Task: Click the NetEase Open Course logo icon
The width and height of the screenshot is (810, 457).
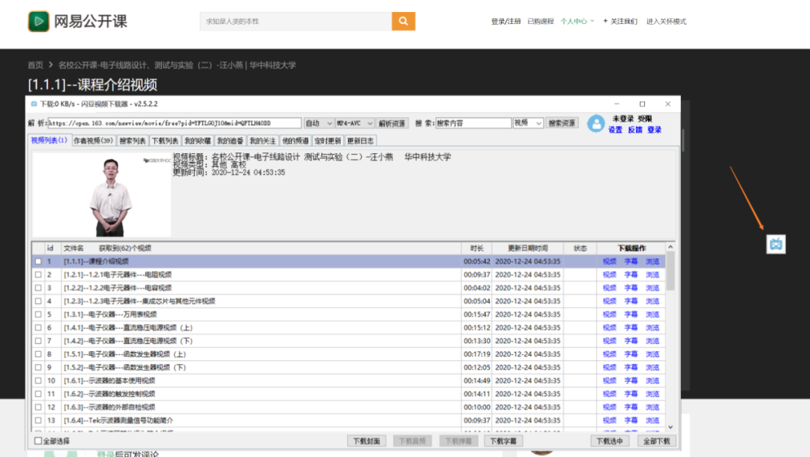Action: pos(38,21)
